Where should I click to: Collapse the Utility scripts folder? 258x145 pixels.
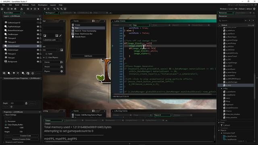tap(221, 89)
